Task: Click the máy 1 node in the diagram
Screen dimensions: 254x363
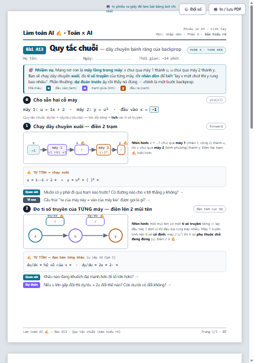Action: coord(57,150)
